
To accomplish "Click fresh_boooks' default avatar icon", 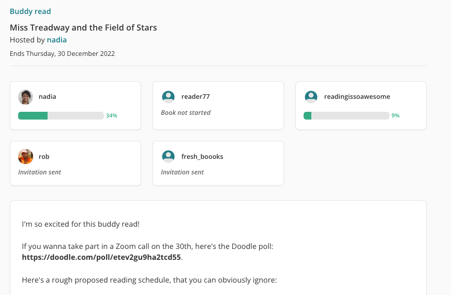I will pos(168,157).
